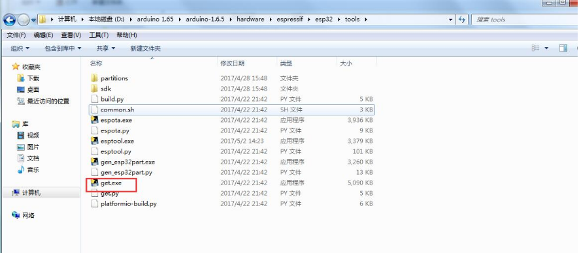The height and width of the screenshot is (253, 579).
Task: Select the common.sh file icon
Action: [x=95, y=110]
